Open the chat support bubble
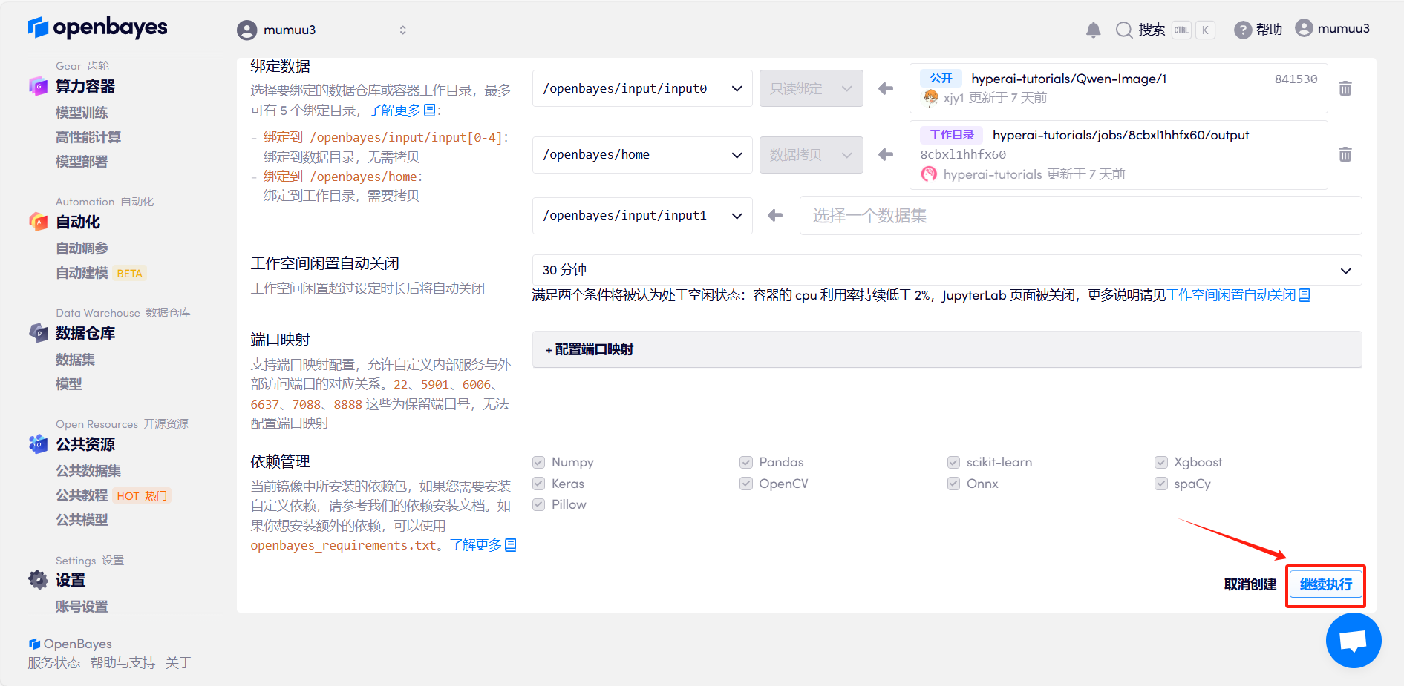This screenshot has width=1404, height=686. [1353, 640]
